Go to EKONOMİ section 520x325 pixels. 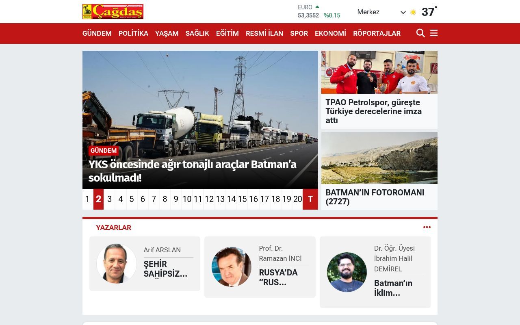click(x=330, y=33)
